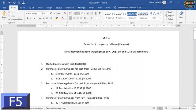Click the Undo arrow icon

tap(9, 2)
